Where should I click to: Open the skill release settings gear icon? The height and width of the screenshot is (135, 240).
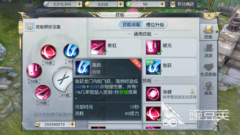click(30, 27)
